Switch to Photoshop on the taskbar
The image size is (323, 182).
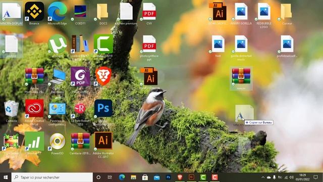pos(168,177)
